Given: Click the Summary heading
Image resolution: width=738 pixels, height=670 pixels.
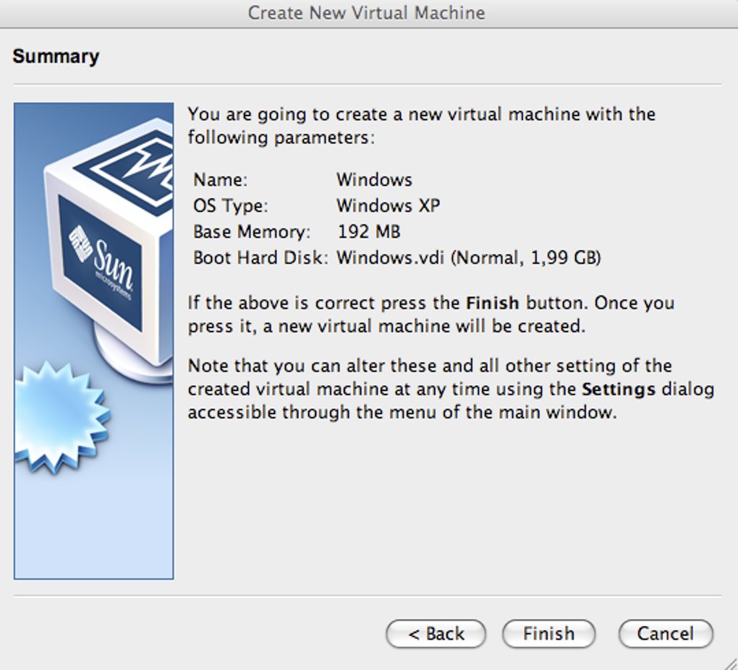Looking at the screenshot, I should [56, 56].
